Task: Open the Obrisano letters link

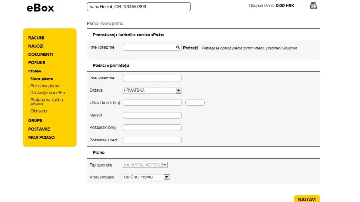Action: (x=39, y=111)
